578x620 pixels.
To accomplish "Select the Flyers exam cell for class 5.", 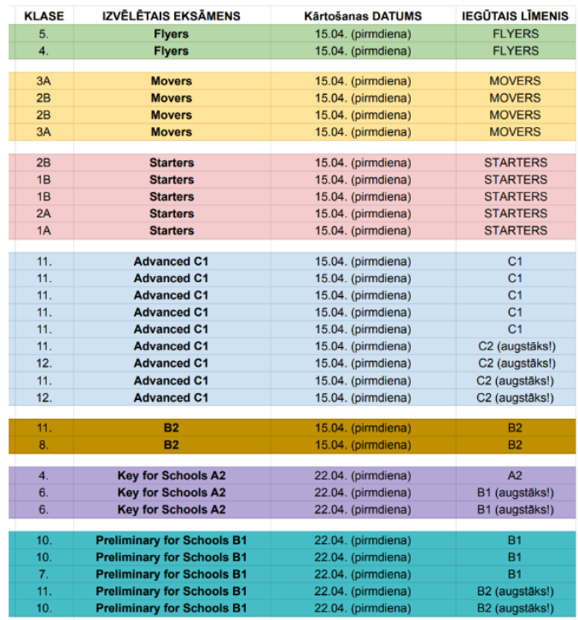I will coord(172,34).
